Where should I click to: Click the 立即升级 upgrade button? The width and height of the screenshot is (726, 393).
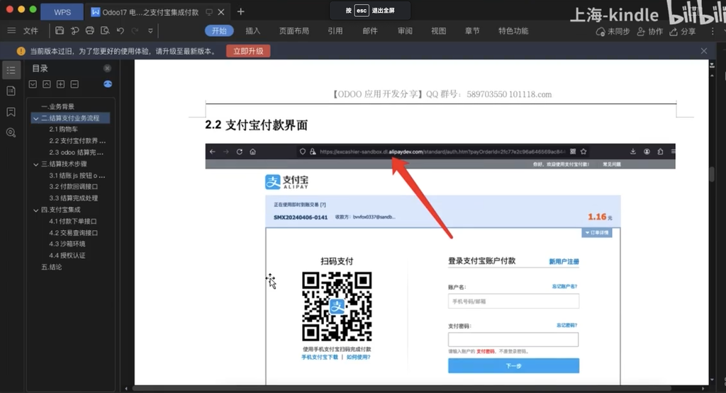[x=248, y=51]
